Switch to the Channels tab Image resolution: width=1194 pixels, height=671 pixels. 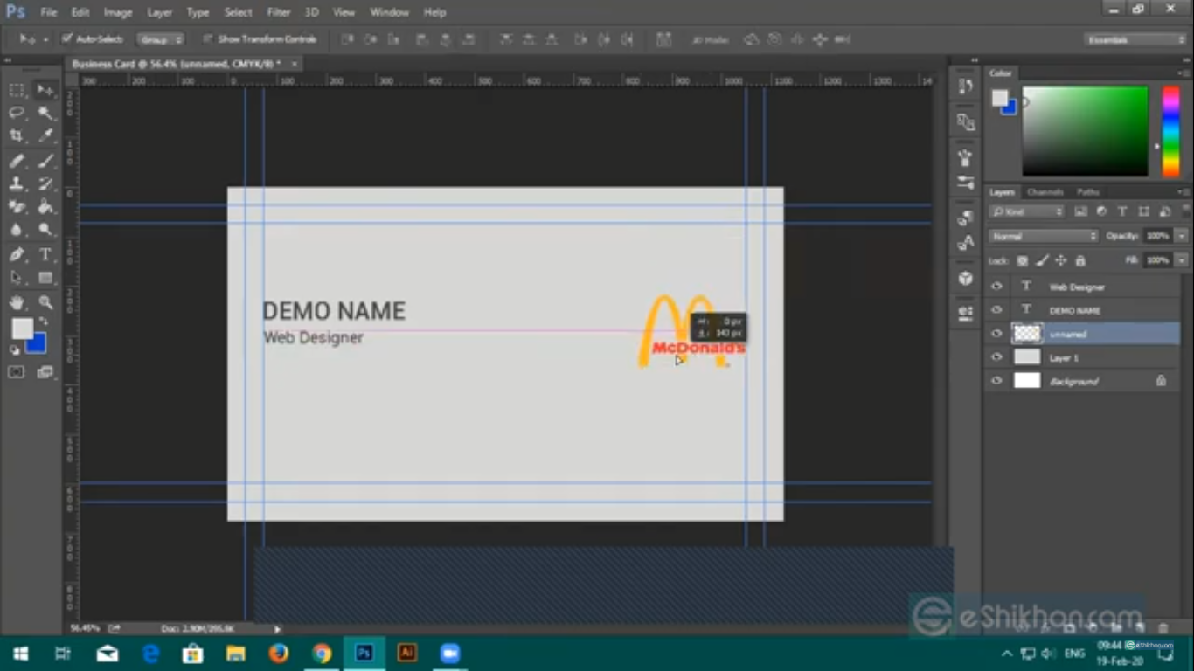1045,192
